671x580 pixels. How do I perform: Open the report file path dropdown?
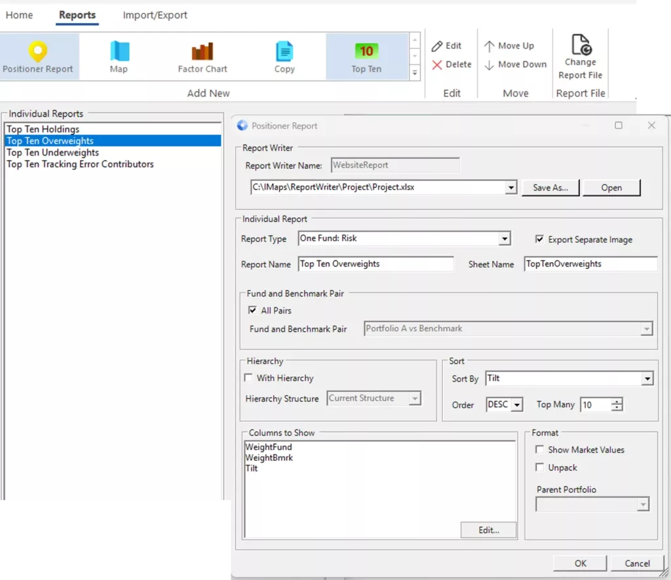click(x=510, y=187)
